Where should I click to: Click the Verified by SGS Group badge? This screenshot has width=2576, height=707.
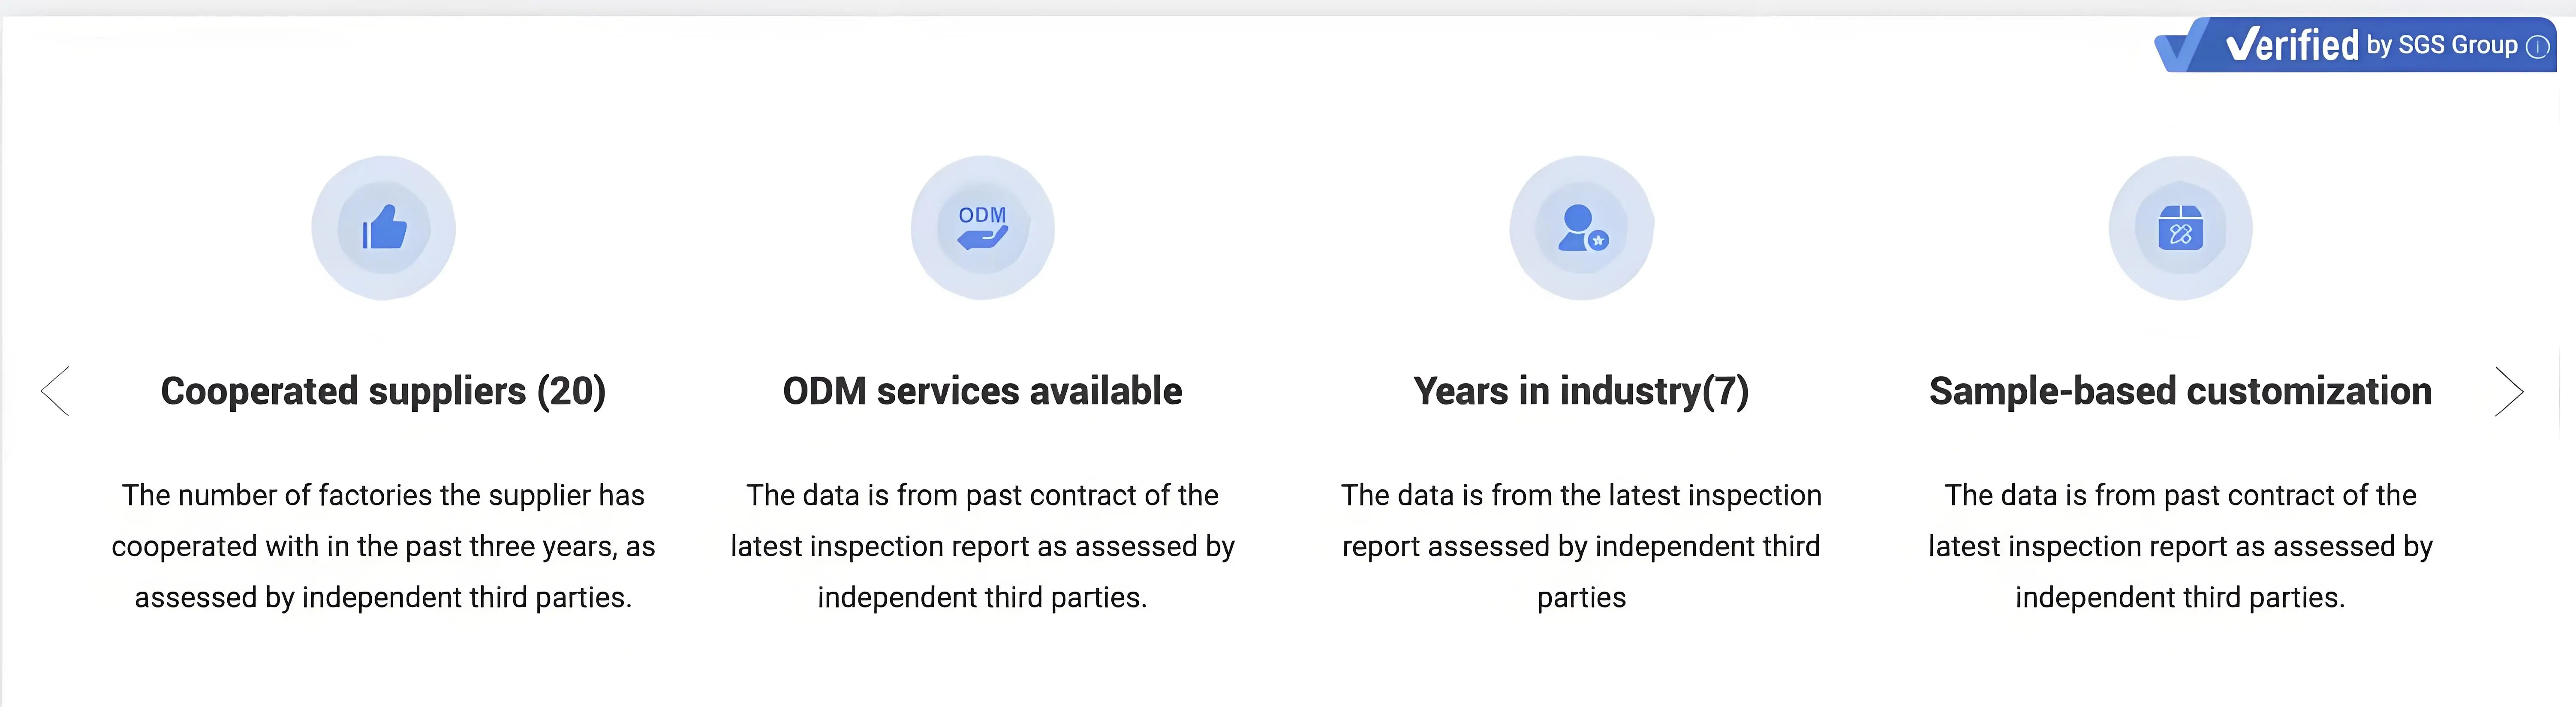2355,45
